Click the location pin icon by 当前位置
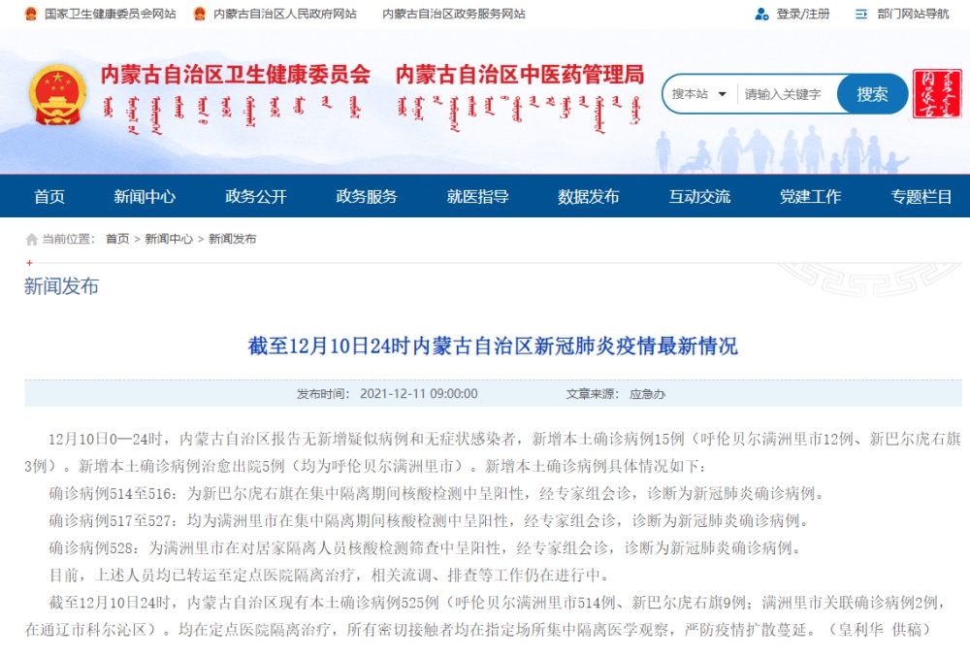970x659 pixels. pyautogui.click(x=32, y=240)
